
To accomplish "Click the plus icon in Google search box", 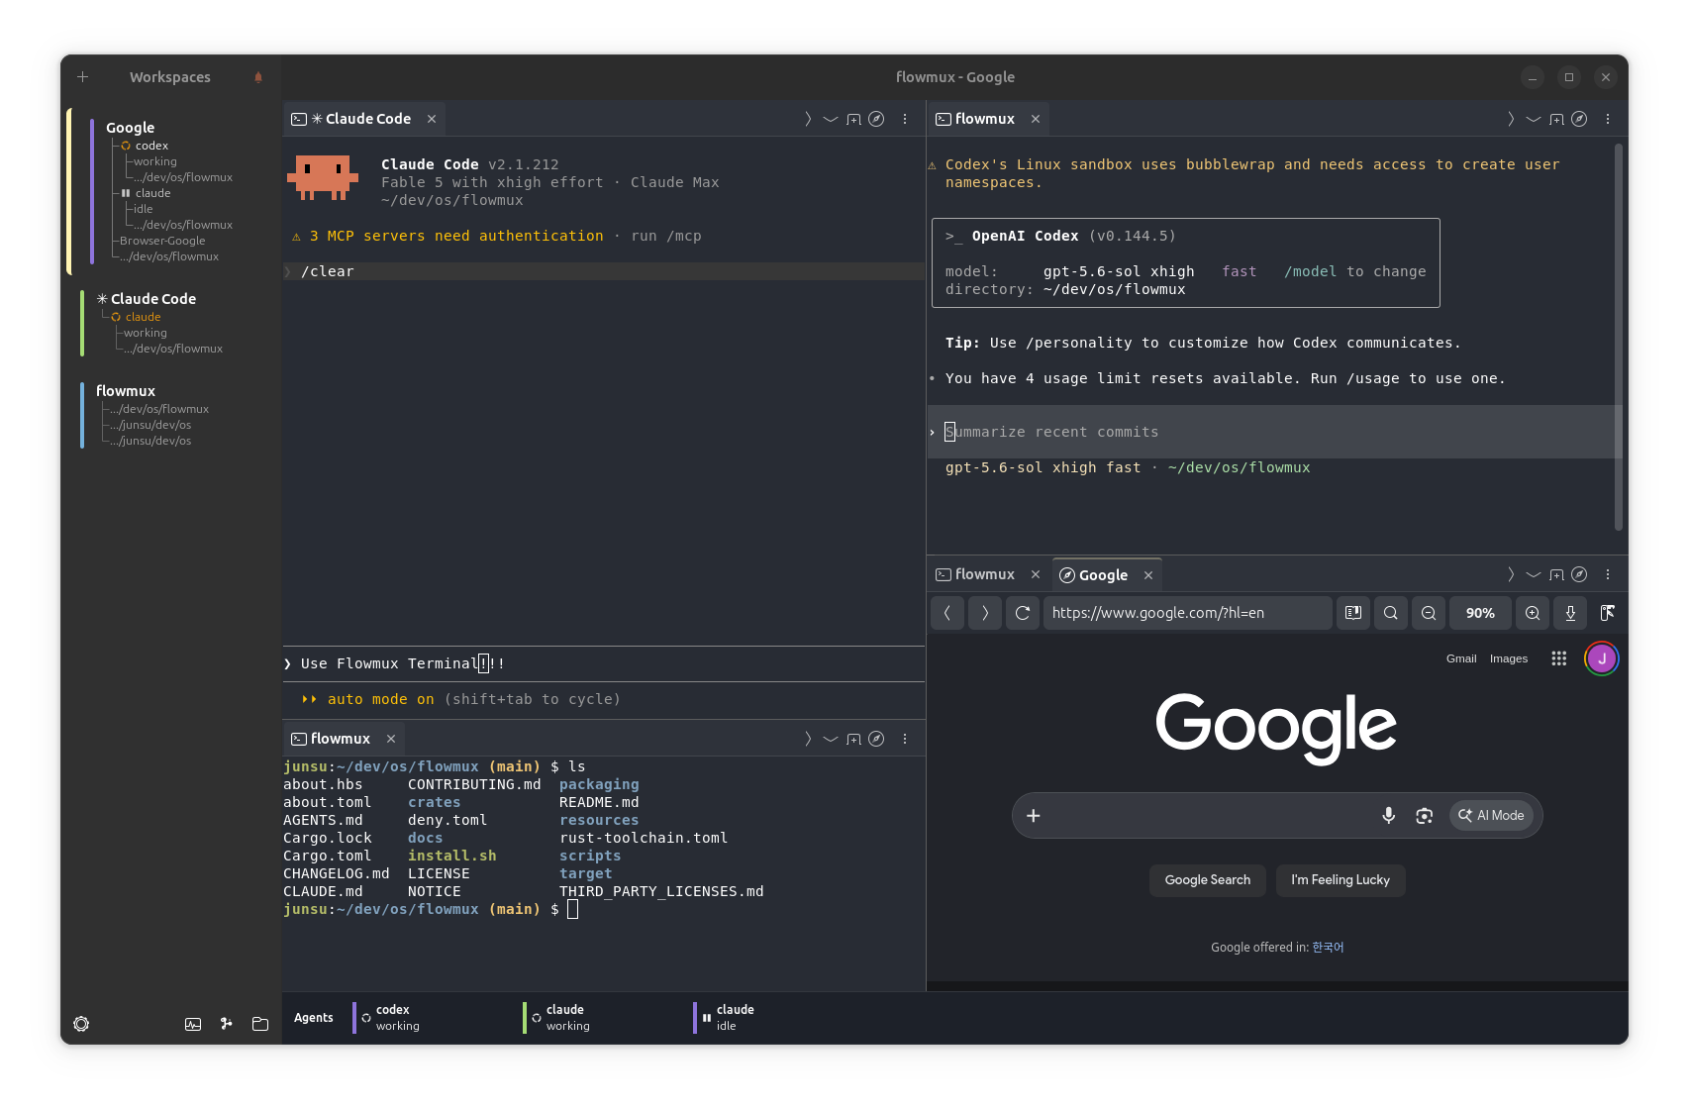I will click(x=1034, y=815).
